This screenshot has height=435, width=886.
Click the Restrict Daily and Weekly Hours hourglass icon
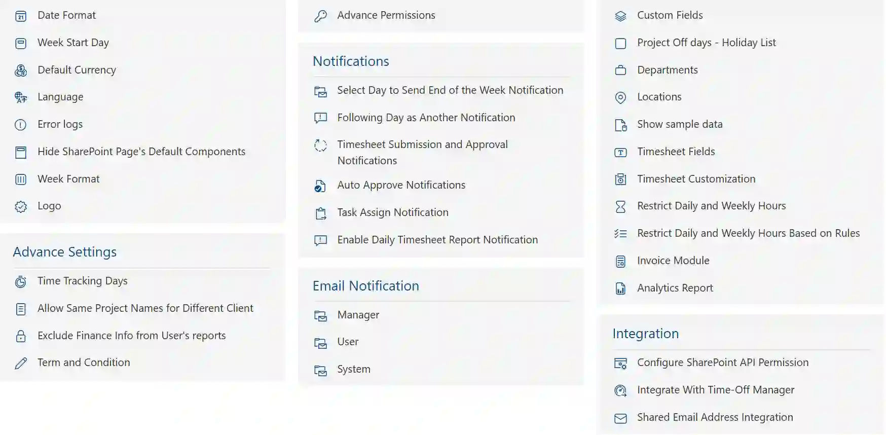pos(620,206)
